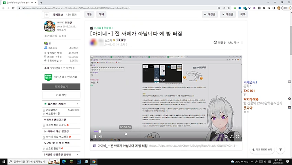292x165 pixels.
Task: Open the category dropdown beside 아이네 in title
Action: pos(109,34)
